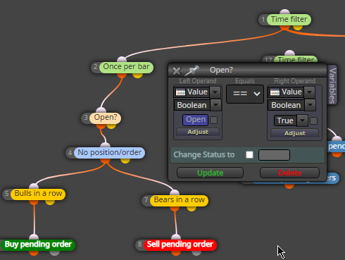Select the Sell pending order block

[x=180, y=244]
